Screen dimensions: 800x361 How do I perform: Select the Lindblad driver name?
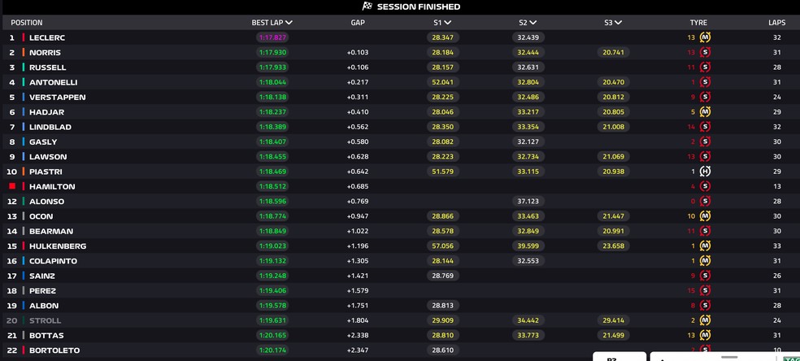pyautogui.click(x=50, y=127)
